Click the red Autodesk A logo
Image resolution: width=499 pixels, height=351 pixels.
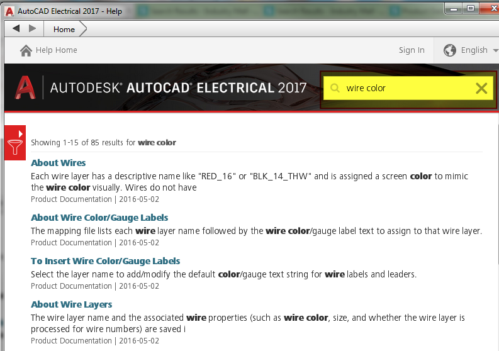tap(25, 87)
